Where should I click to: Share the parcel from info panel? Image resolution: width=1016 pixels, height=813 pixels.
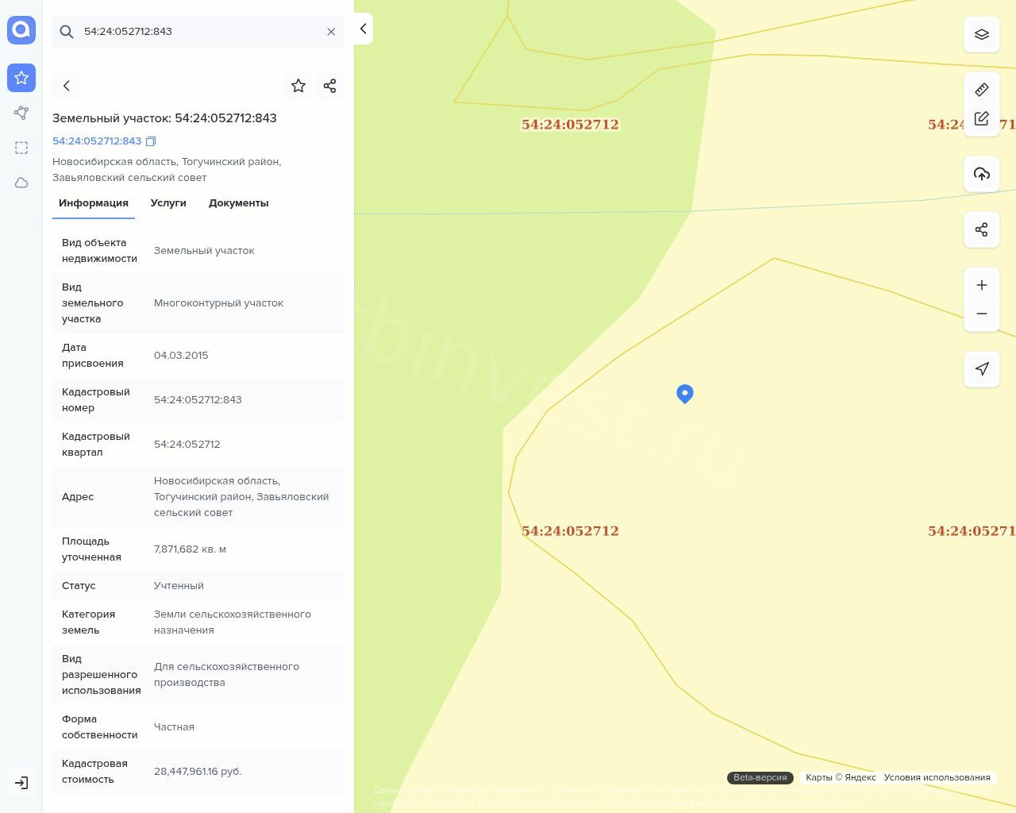click(x=330, y=86)
